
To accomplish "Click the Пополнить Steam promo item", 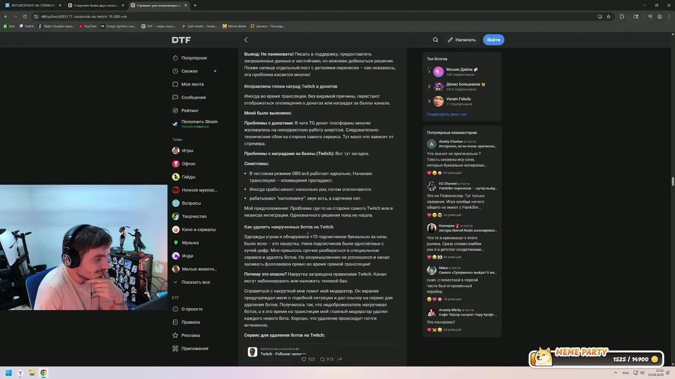I will coord(195,124).
